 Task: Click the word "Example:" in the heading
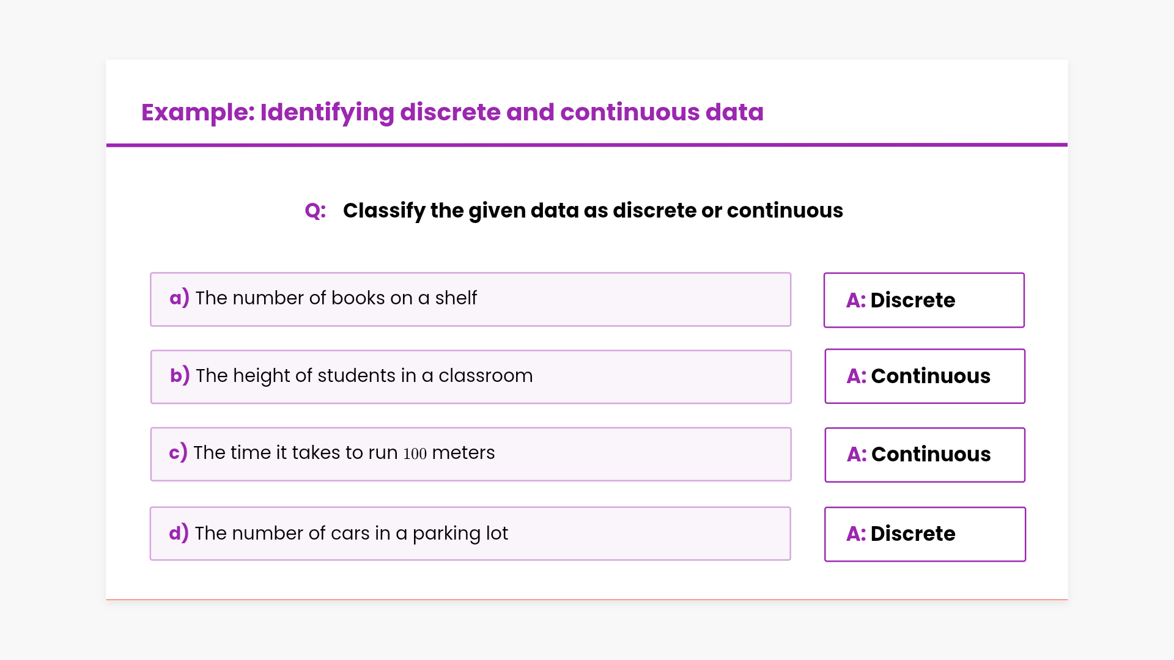click(x=198, y=112)
